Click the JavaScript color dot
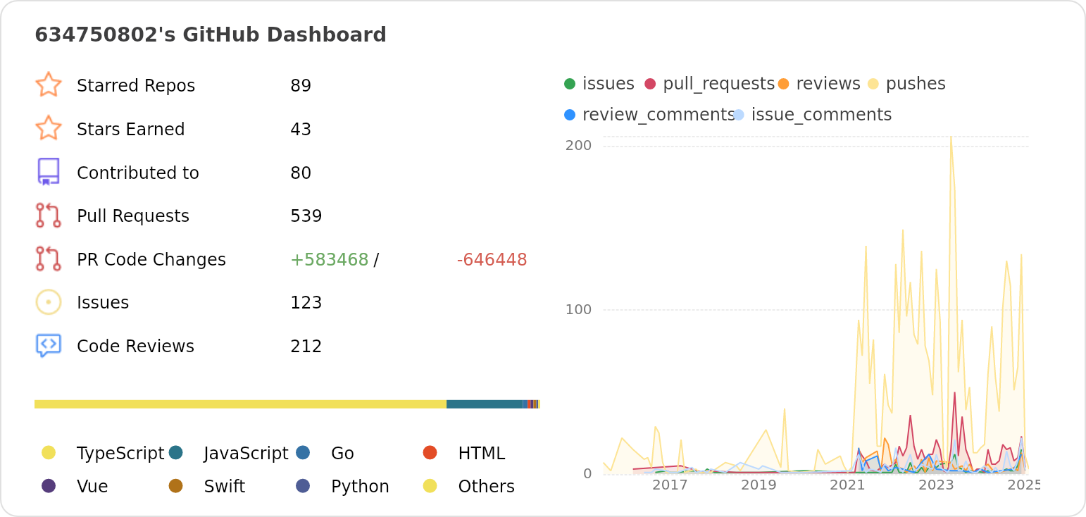This screenshot has height=517, width=1086. click(x=176, y=452)
